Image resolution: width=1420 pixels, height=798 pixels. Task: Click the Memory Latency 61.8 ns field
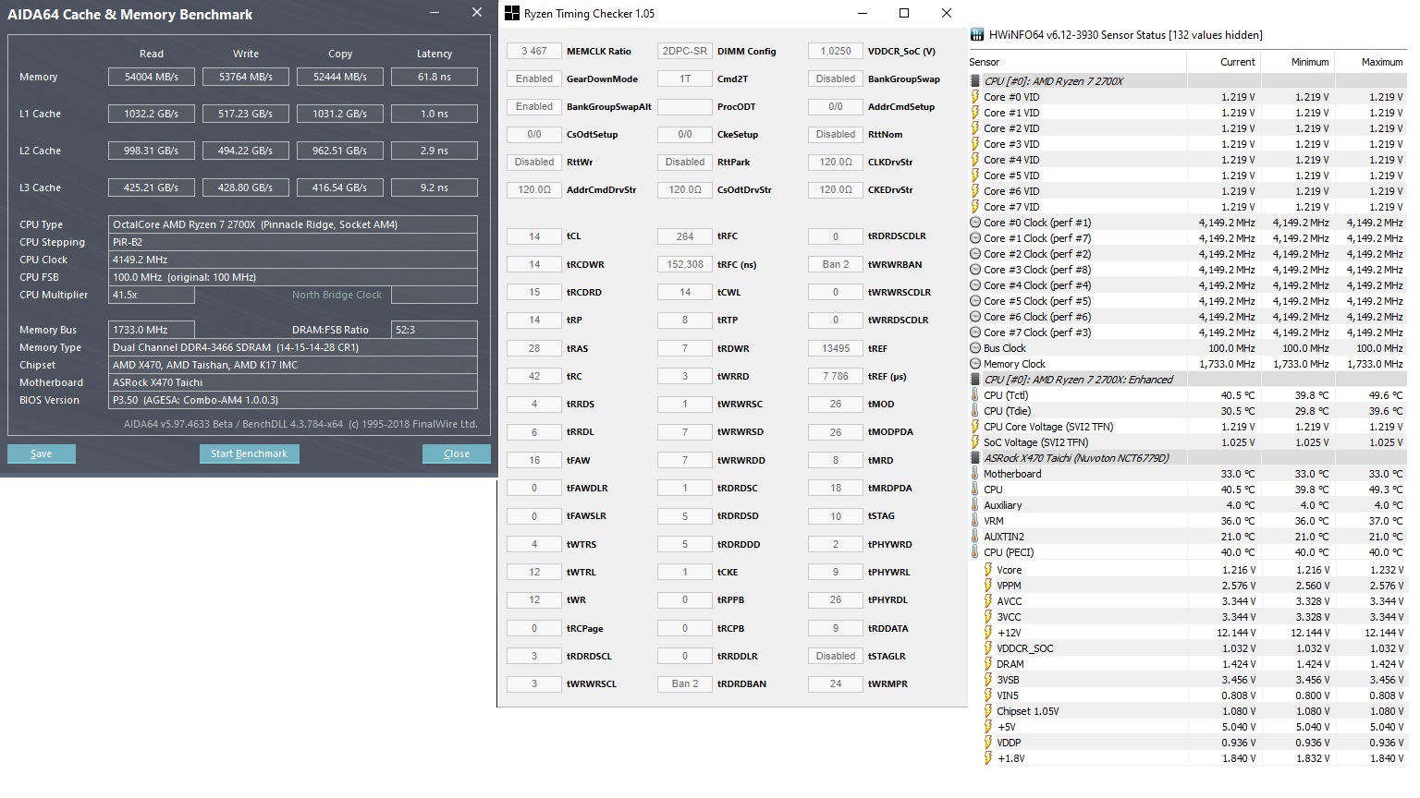click(435, 77)
